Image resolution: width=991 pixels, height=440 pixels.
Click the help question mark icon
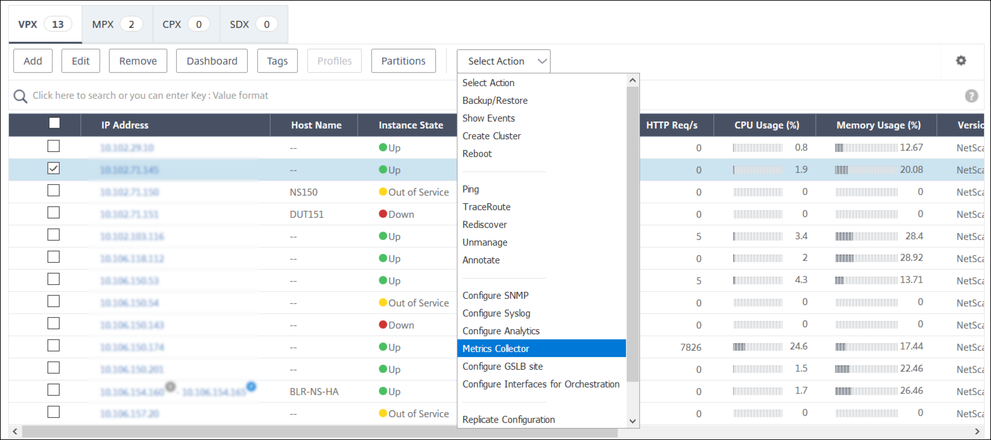[971, 96]
